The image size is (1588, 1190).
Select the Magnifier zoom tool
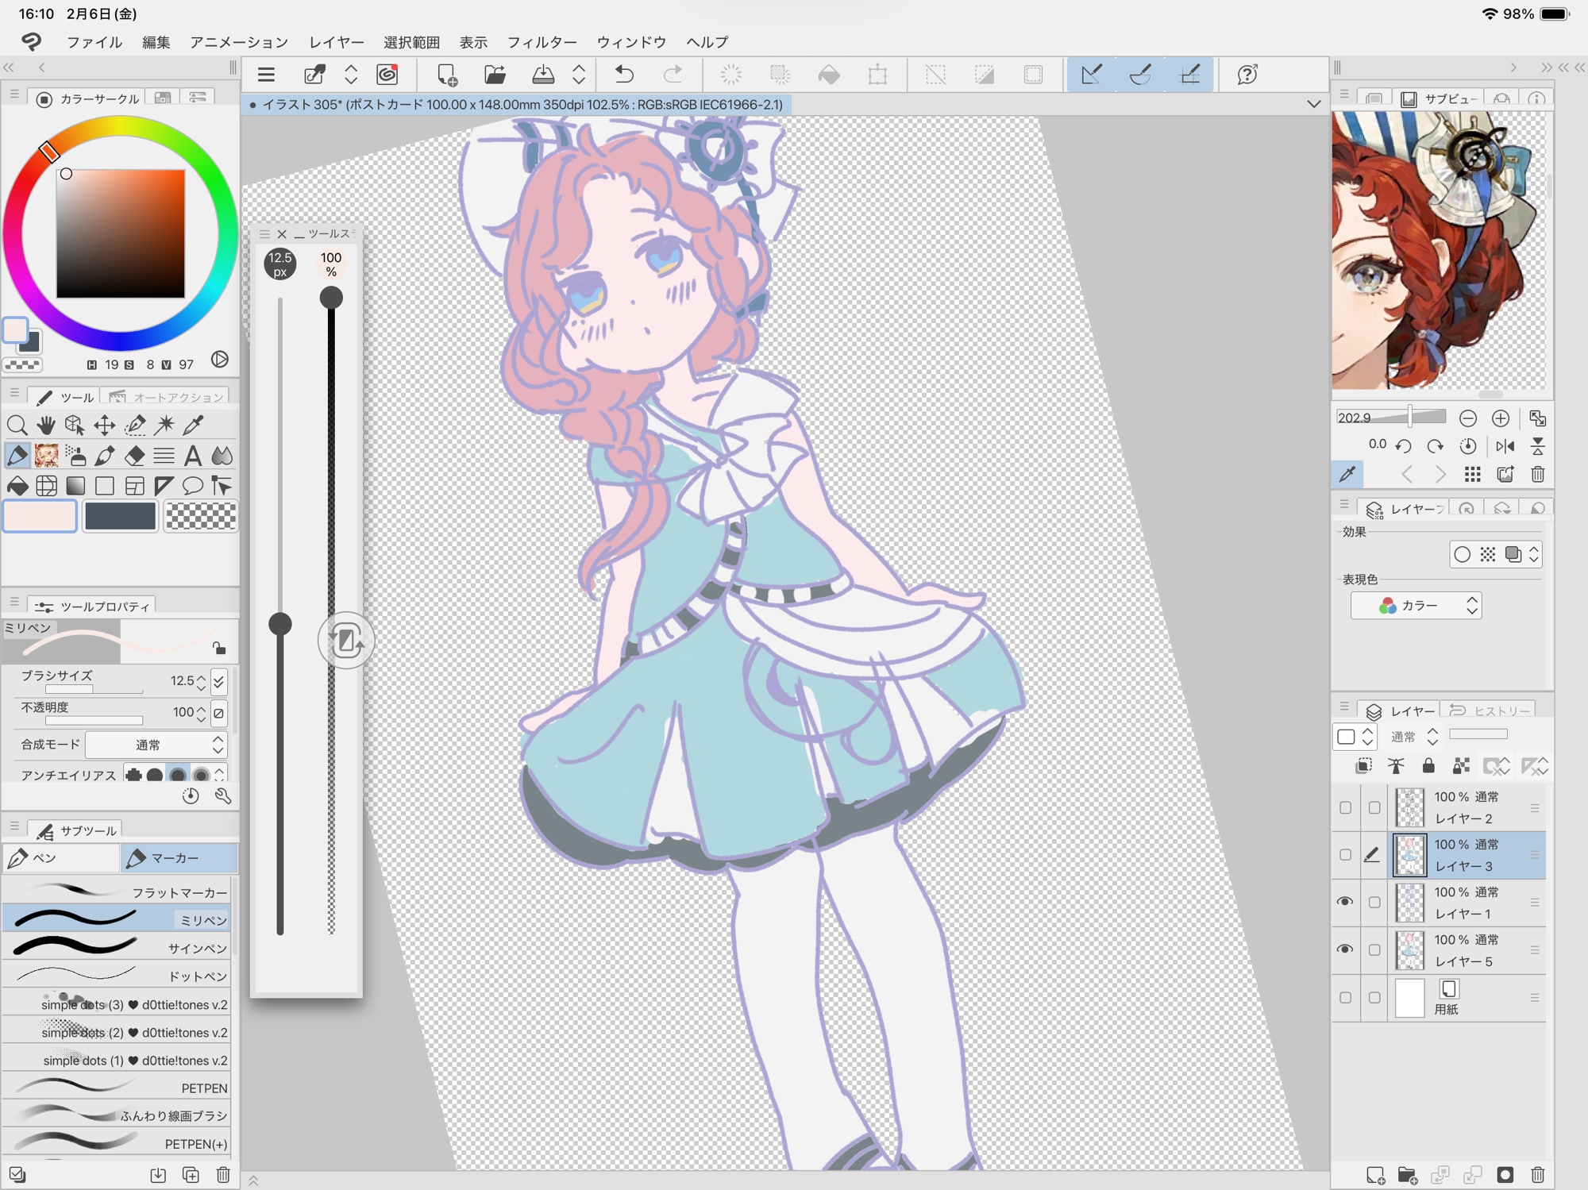coord(17,425)
